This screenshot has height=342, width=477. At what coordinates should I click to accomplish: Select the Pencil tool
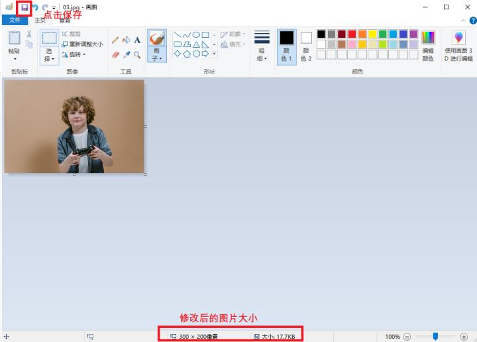point(115,40)
